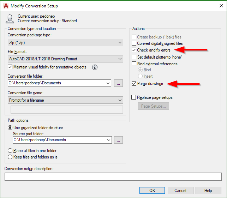
Task: Click the info icon beside annotative objects
Action: click(95, 67)
